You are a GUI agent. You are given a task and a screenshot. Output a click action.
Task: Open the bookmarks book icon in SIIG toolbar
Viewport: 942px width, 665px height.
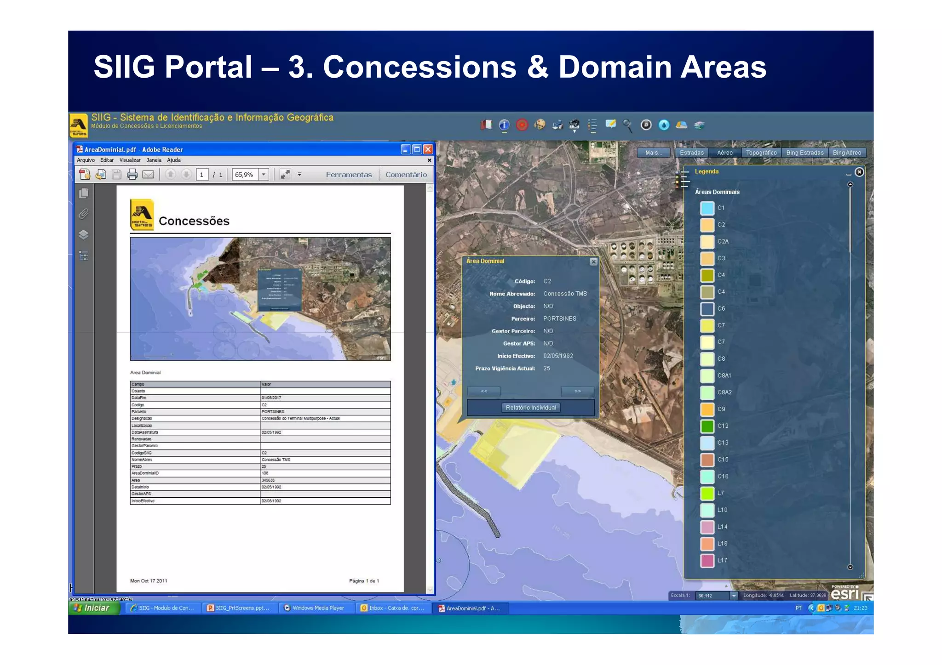click(486, 125)
